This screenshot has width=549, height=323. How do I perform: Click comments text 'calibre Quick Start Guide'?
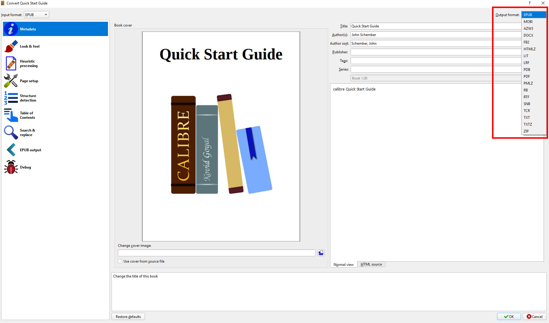[354, 89]
